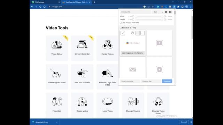This screenshot has height=125, width=223.
Task: Click the Width range slider
Action: tap(149, 16)
